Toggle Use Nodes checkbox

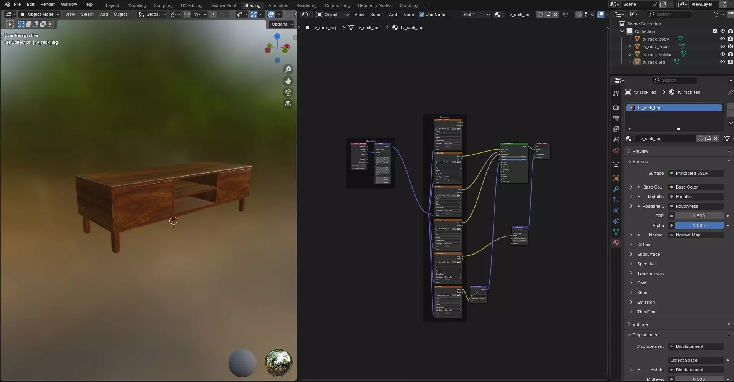click(422, 15)
